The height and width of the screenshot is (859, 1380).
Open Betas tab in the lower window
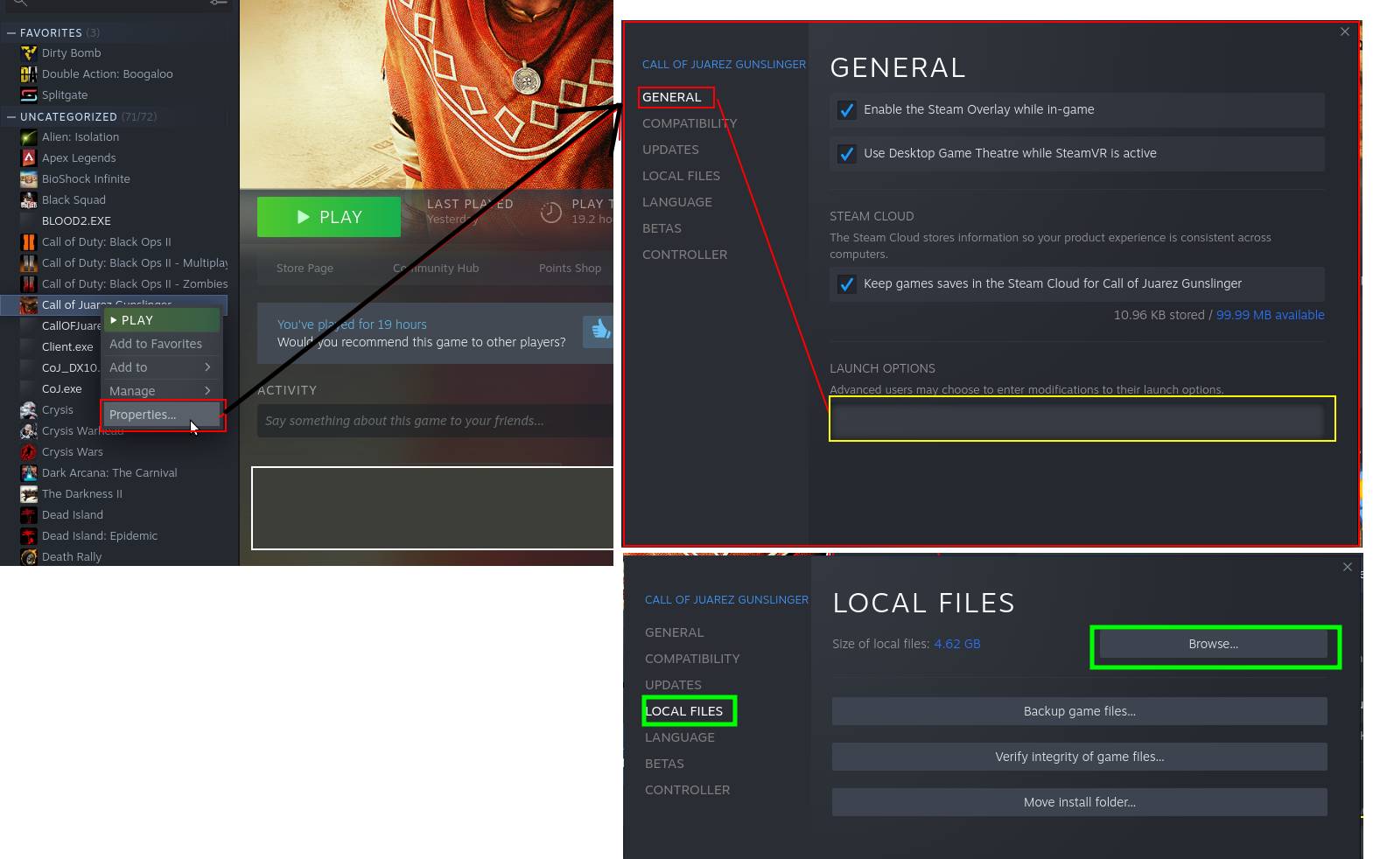click(664, 764)
